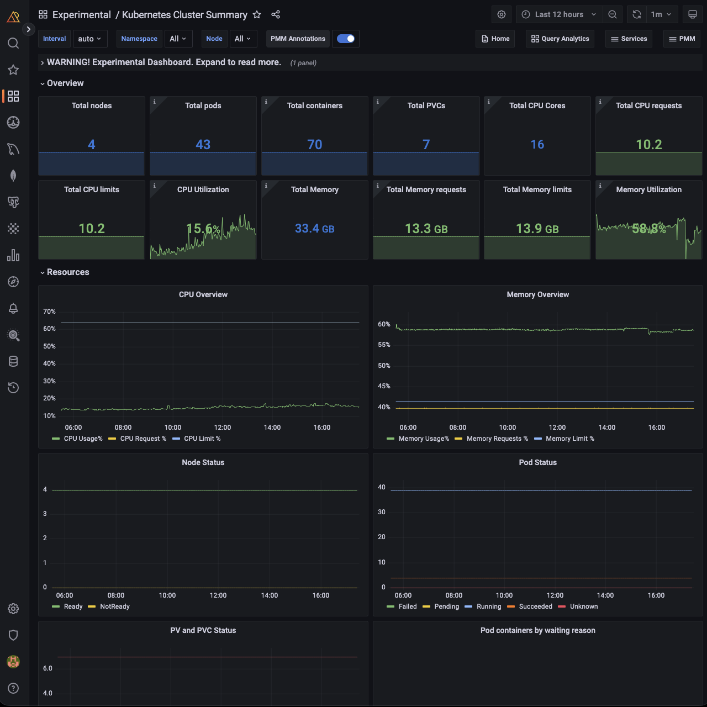Open Explore via the compass icon
This screenshot has height=707, width=707.
point(13,282)
